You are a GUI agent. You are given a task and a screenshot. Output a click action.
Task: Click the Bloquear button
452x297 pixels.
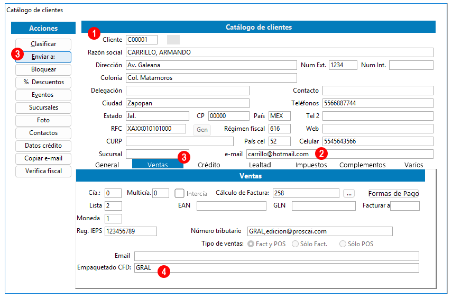(x=43, y=69)
